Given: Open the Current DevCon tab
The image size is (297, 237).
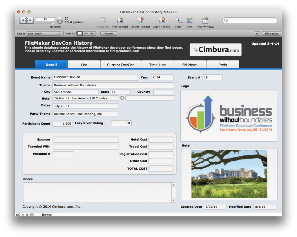Looking at the screenshot, I should coord(121,65).
